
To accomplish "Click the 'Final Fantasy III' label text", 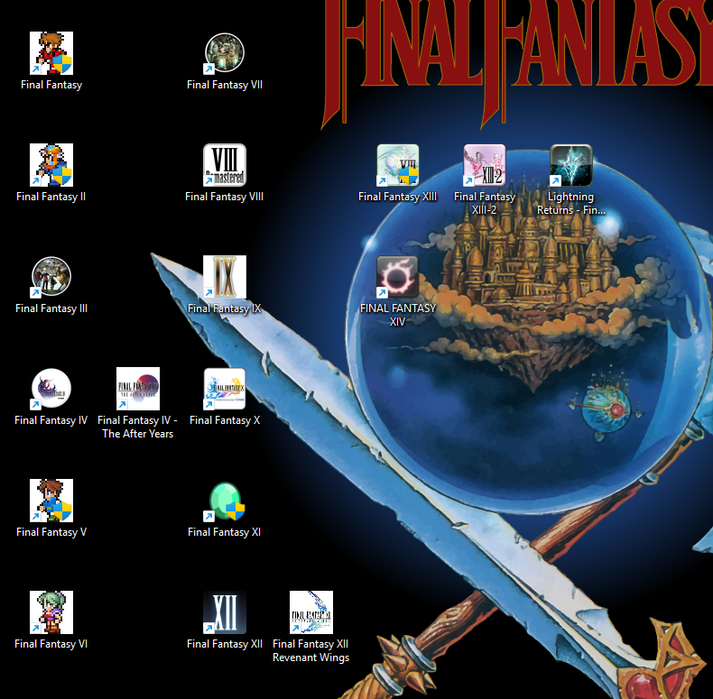I will 51,308.
